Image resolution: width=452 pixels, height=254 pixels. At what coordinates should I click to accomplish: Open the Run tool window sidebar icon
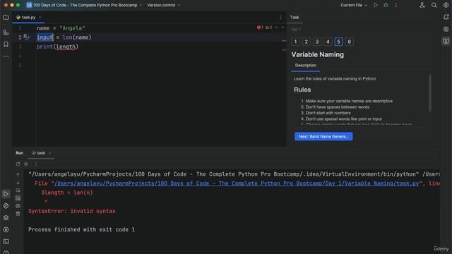coord(6,194)
